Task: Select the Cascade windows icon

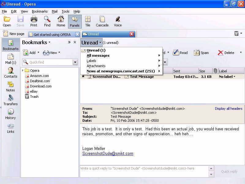Action: tap(102, 21)
